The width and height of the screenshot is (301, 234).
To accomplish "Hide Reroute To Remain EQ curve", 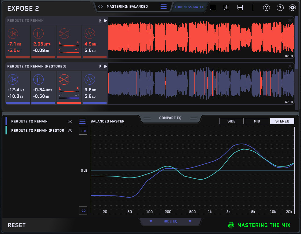I will (70, 121).
